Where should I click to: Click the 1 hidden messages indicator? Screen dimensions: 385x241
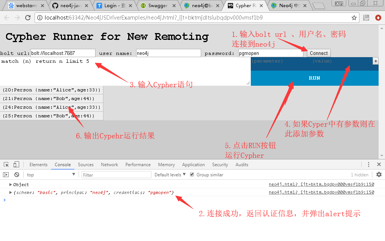pyautogui.click(x=359, y=175)
